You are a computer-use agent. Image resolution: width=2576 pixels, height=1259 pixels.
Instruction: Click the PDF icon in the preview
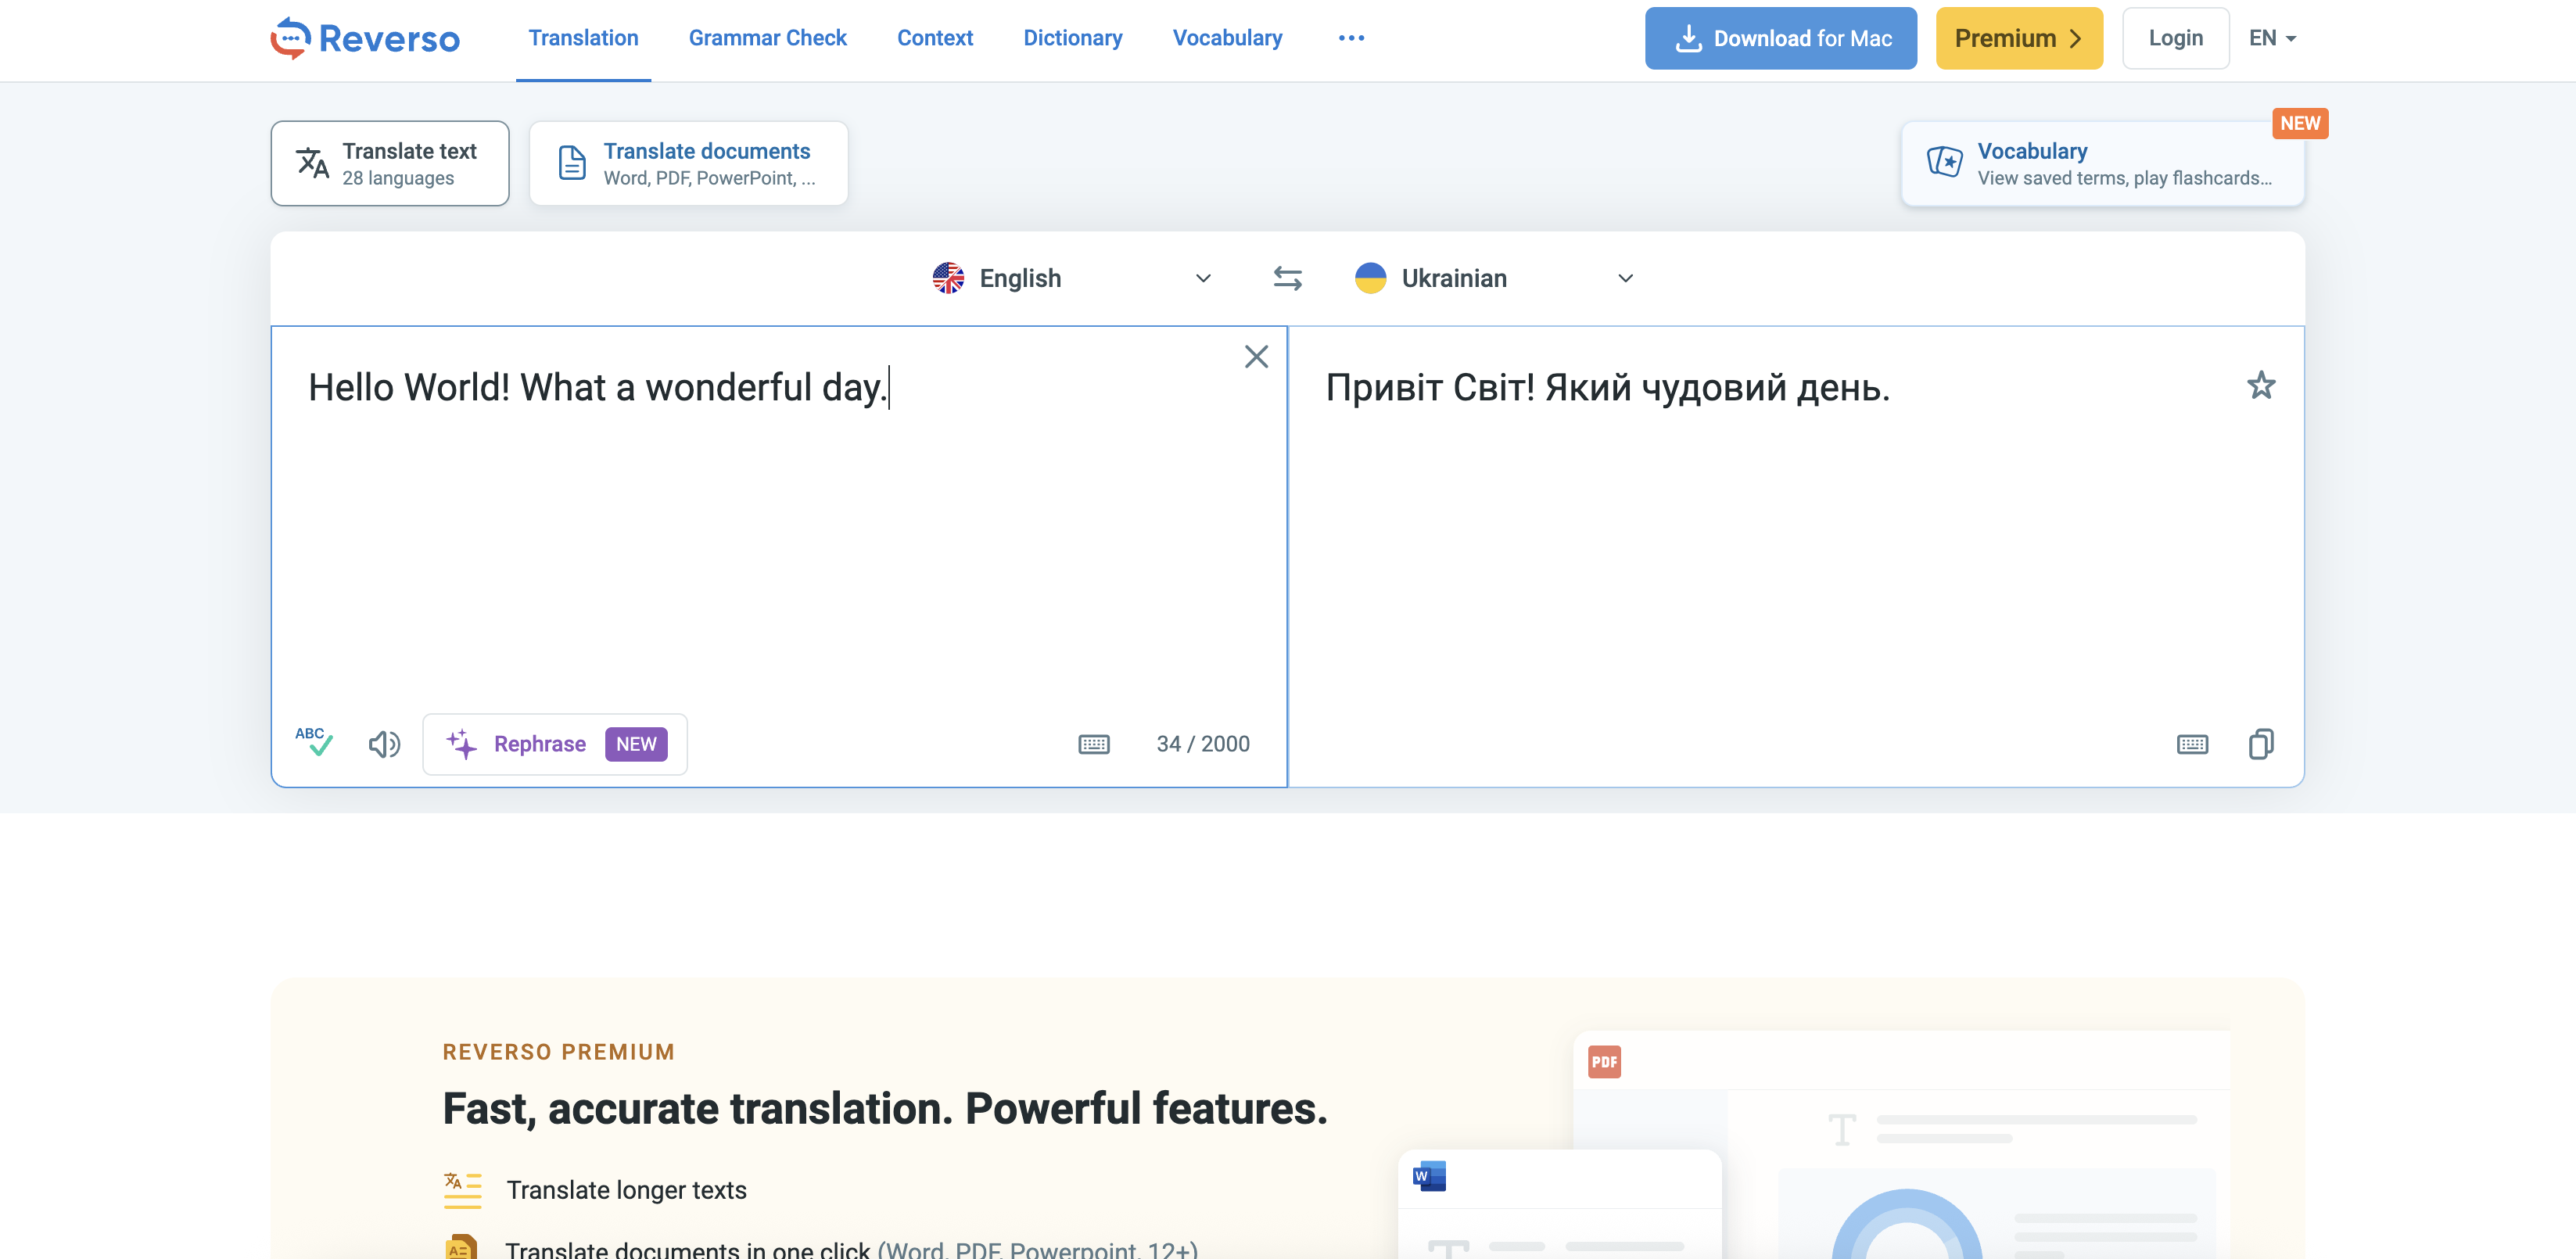tap(1604, 1062)
